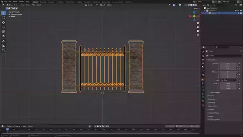
Task: Open the timeline Keying popover
Action: click(x=18, y=126)
